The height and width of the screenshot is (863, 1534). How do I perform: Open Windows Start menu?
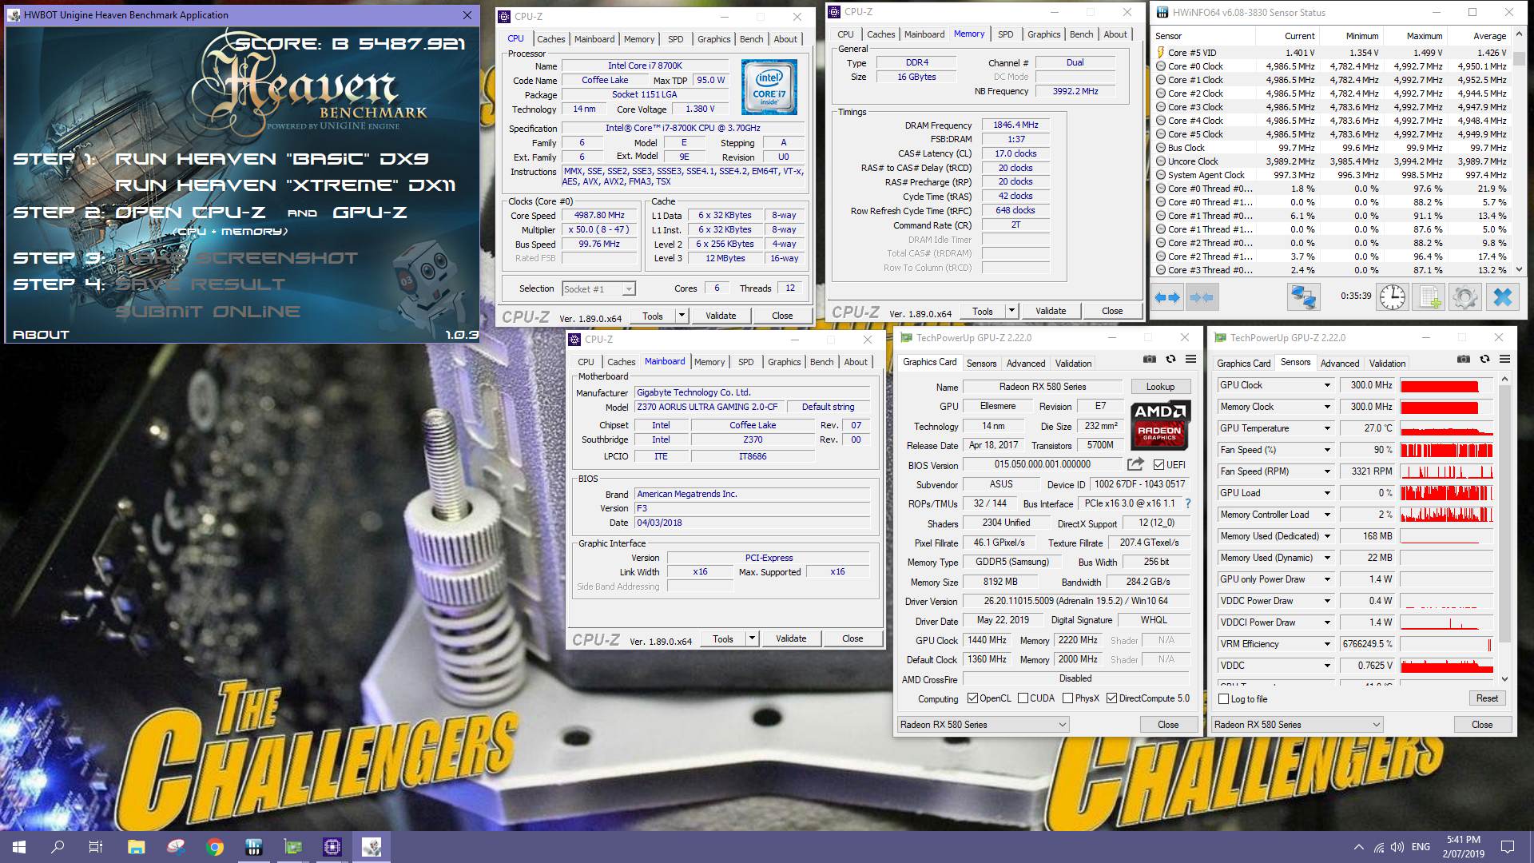pyautogui.click(x=19, y=847)
